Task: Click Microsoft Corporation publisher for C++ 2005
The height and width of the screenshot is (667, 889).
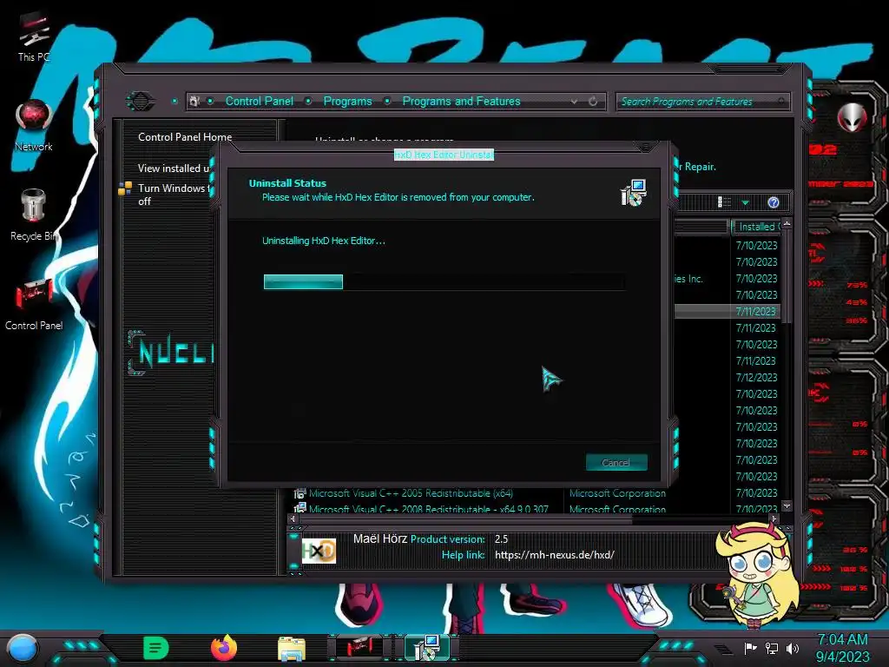Action: (x=617, y=493)
